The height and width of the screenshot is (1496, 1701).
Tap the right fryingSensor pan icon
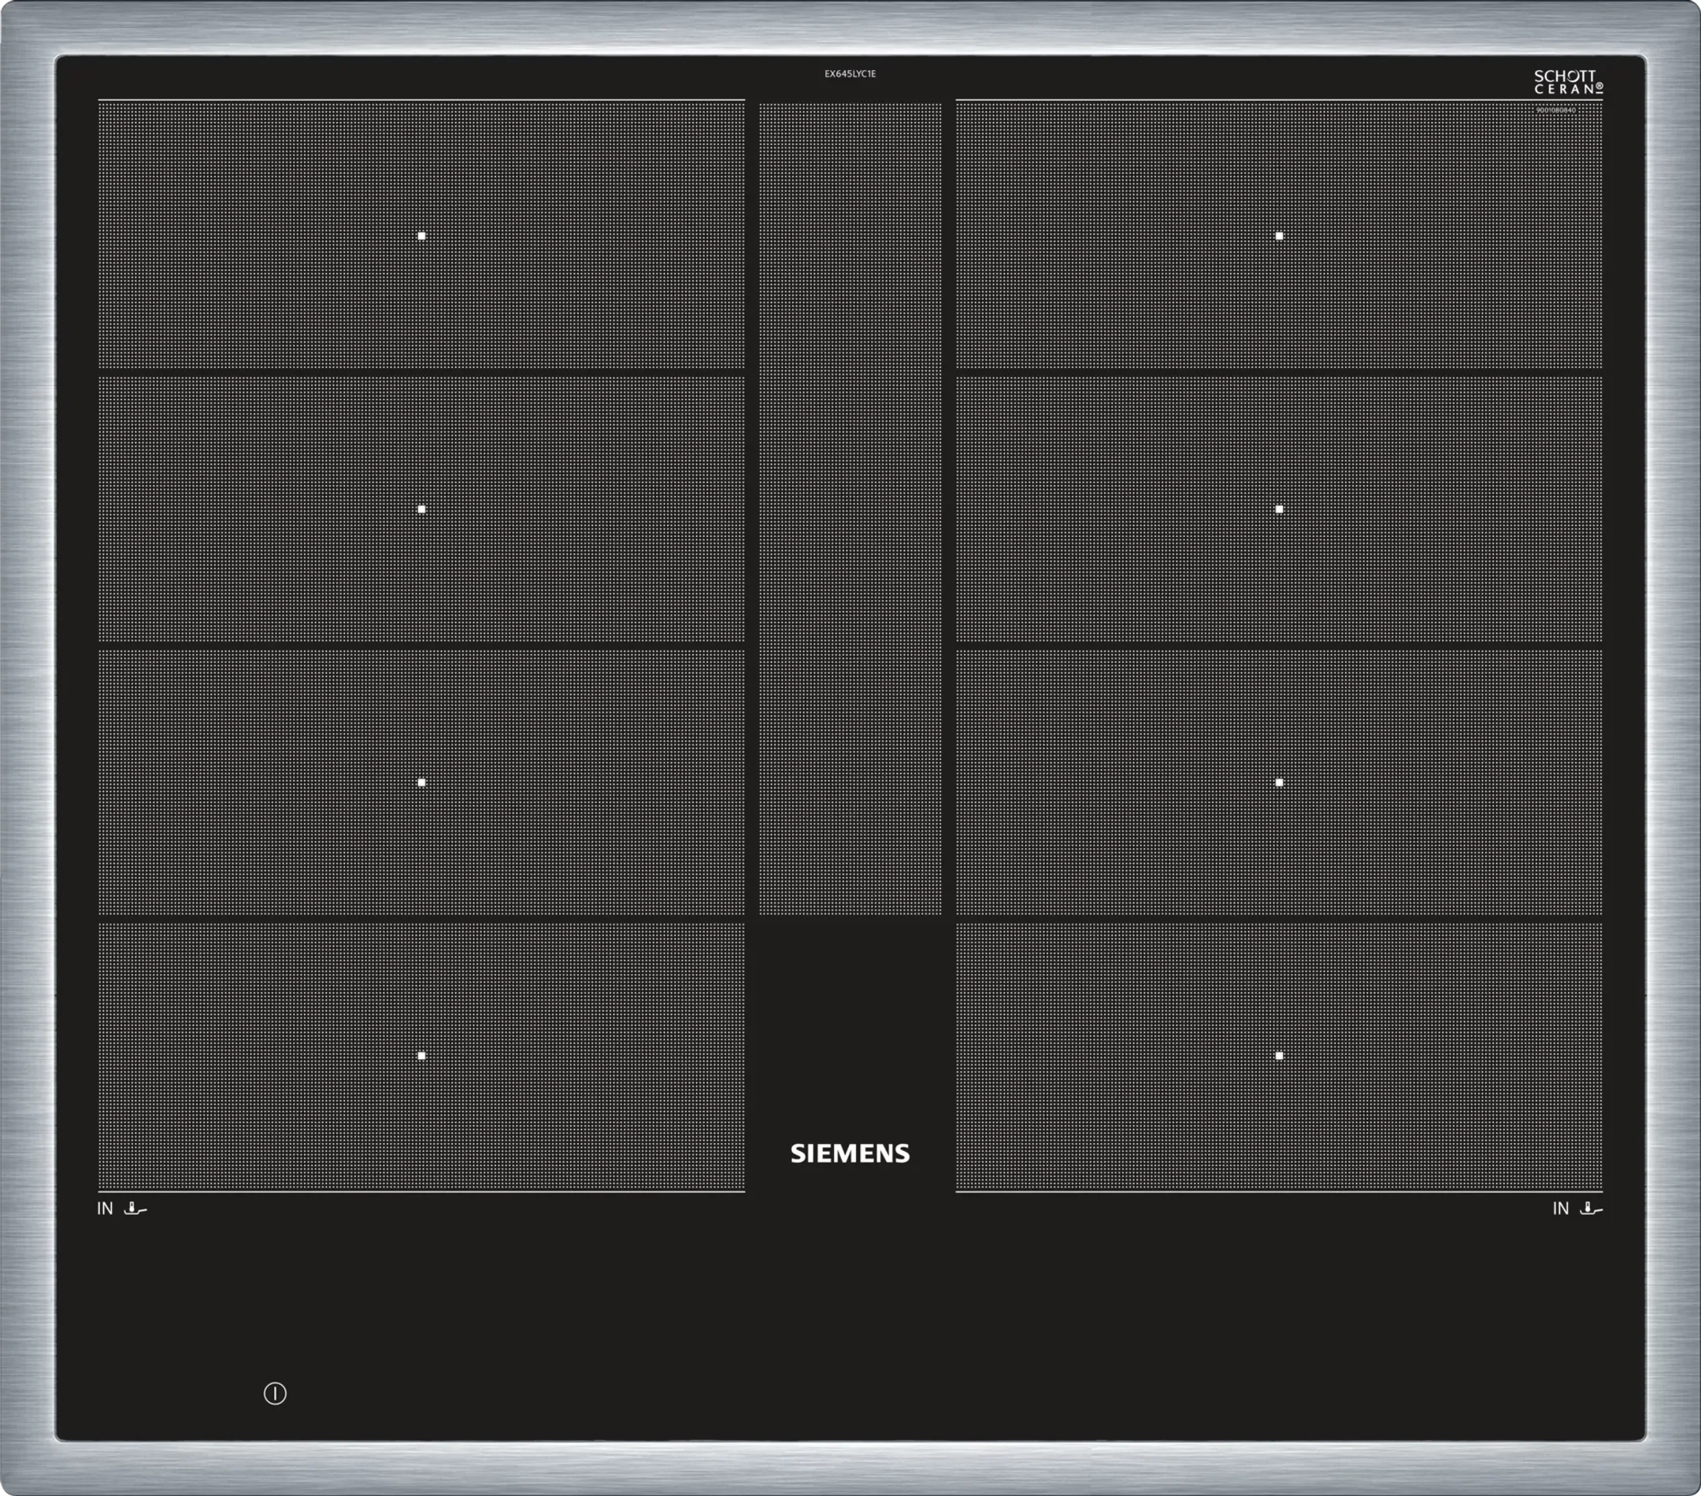click(1592, 1208)
